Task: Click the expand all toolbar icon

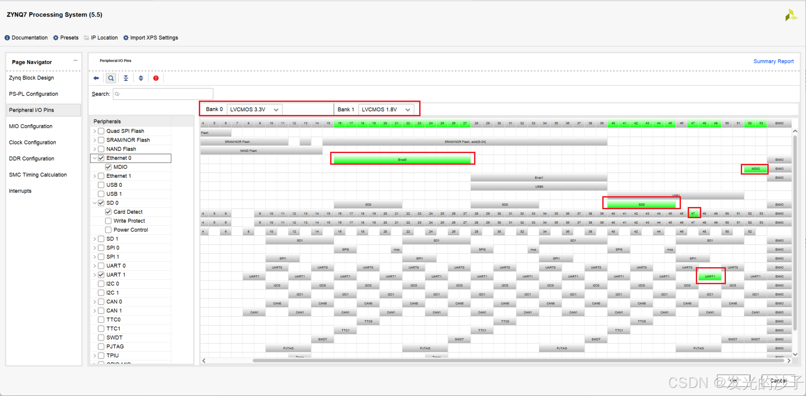Action: (x=141, y=78)
